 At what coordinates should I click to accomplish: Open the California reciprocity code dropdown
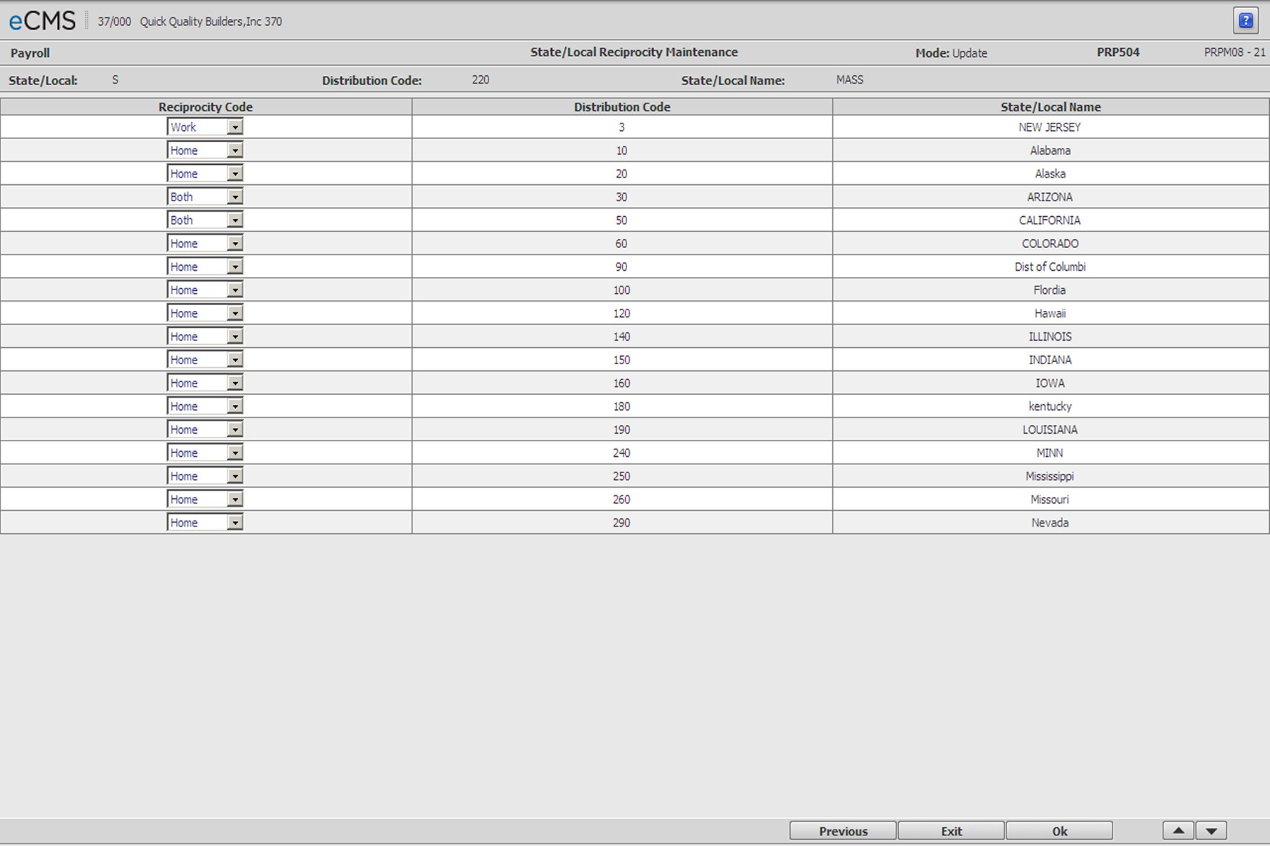coord(235,220)
